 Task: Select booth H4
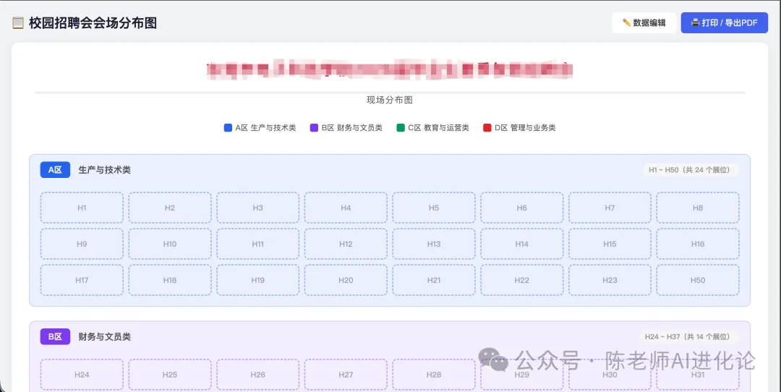(x=346, y=208)
